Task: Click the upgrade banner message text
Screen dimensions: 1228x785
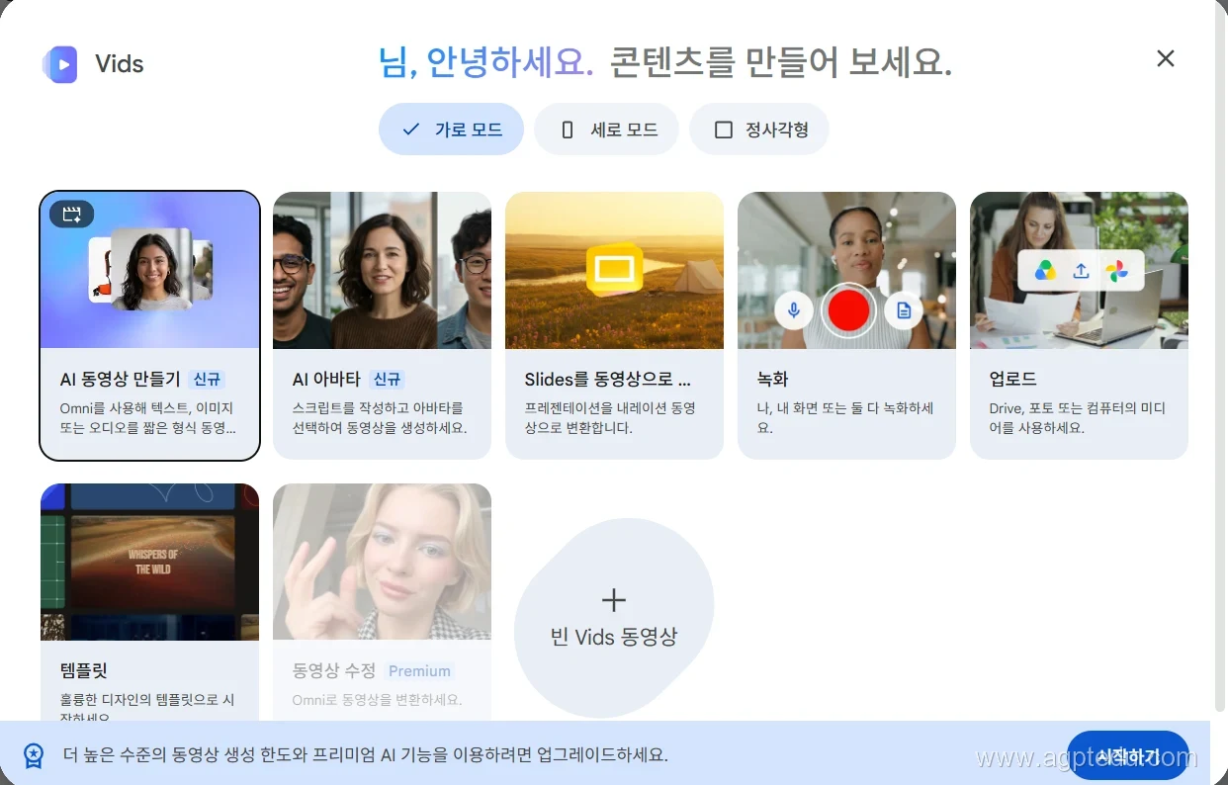Action: tap(365, 755)
